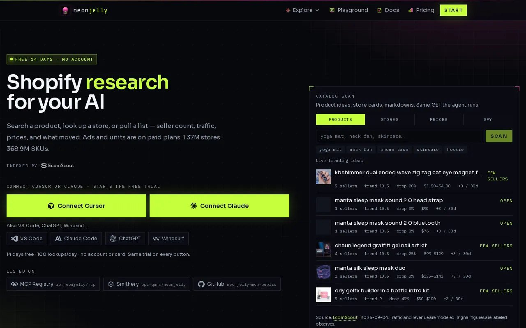This screenshot has width=526, height=328.
Task: Open the Docs menu item
Action: 388,10
